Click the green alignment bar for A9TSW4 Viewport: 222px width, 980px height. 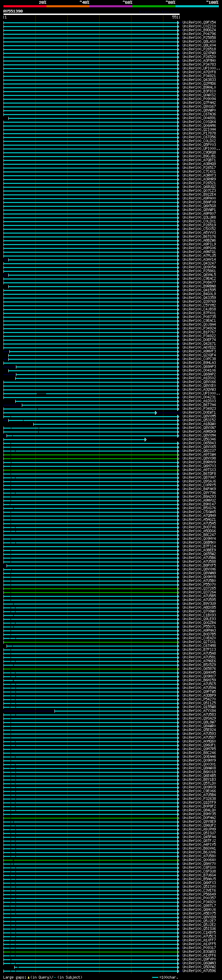tap(92, 455)
